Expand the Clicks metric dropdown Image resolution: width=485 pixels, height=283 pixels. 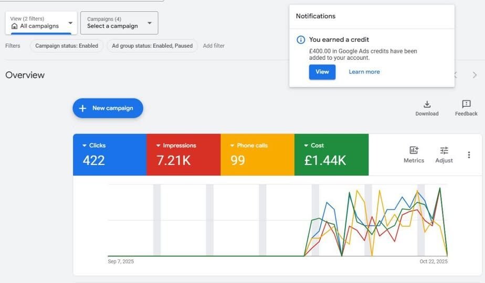pos(85,146)
